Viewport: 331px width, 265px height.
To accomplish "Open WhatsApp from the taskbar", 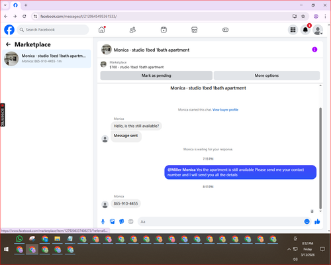I will (x=19, y=238).
